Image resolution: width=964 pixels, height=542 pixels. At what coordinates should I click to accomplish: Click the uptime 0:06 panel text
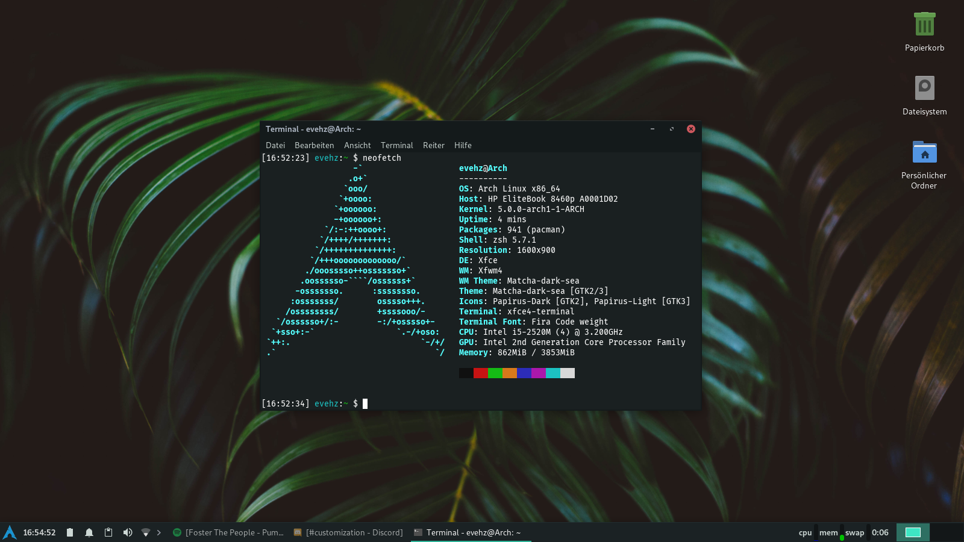click(x=880, y=532)
